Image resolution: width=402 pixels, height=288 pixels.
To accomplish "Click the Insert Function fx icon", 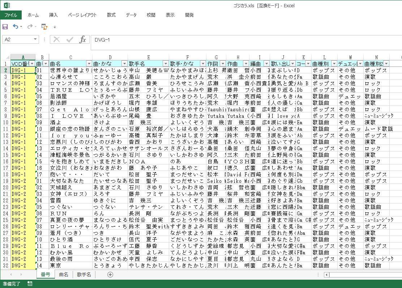I will (82, 39).
